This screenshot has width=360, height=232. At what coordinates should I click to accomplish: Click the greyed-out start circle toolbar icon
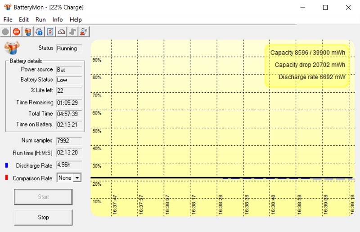click(5, 31)
